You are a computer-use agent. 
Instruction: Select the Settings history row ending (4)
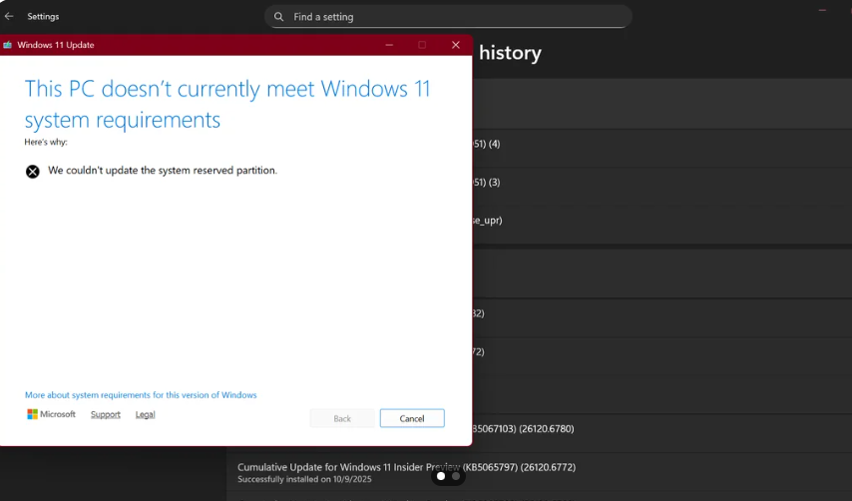pos(661,148)
